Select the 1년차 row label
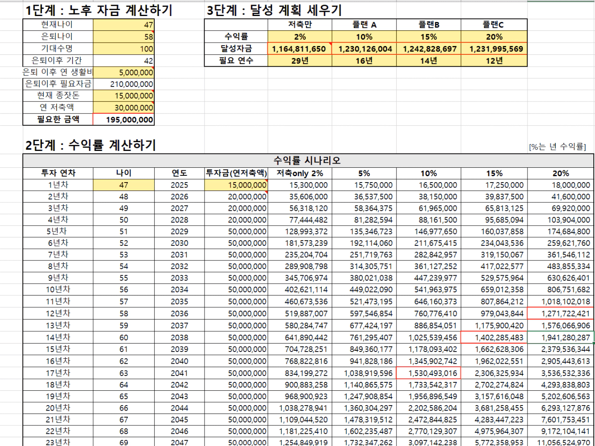The height and width of the screenshot is (446, 595). tap(58, 185)
